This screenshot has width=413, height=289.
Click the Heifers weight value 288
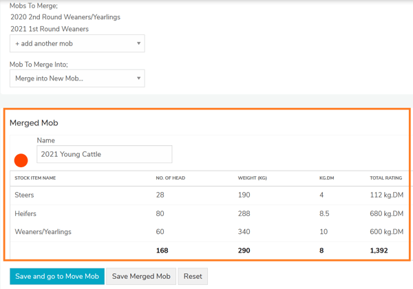(244, 214)
